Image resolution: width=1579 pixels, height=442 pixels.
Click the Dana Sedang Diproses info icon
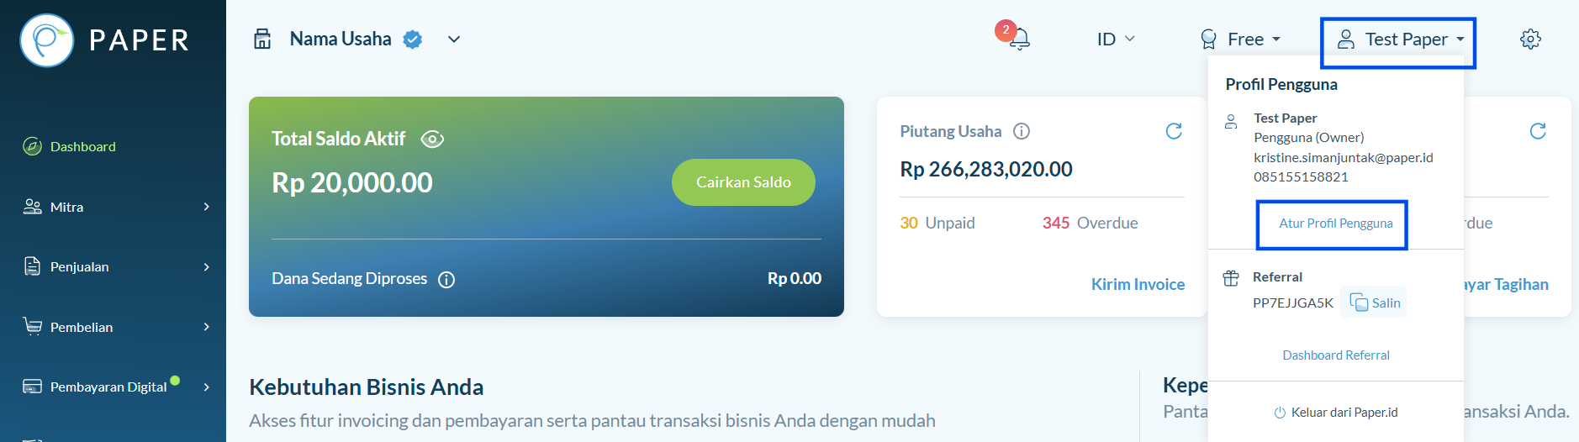tap(446, 280)
